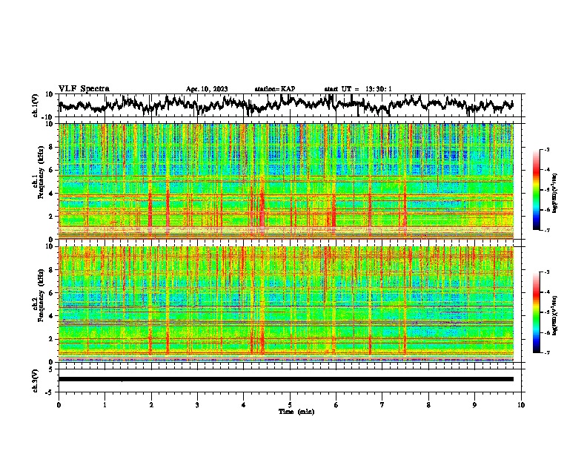Click the "8" kHz tick on ch.2 spectrogram axis
Screen dimensions: 587x454
pyautogui.click(x=51, y=270)
